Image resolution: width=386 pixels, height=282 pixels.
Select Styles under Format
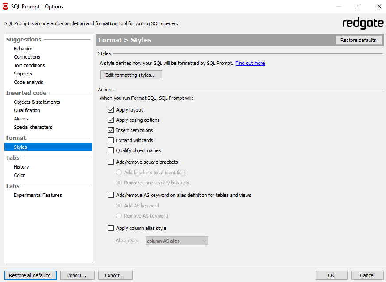point(48,147)
